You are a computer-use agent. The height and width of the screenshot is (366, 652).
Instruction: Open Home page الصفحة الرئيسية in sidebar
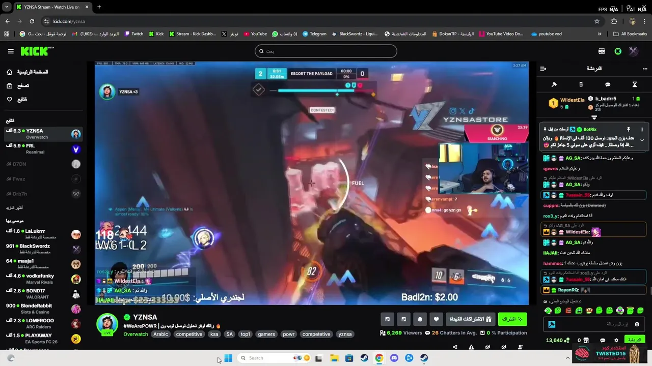[28, 72]
